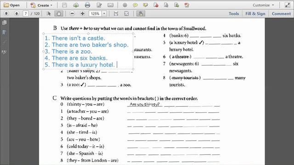Click the fit one full page icon

[126, 13]
